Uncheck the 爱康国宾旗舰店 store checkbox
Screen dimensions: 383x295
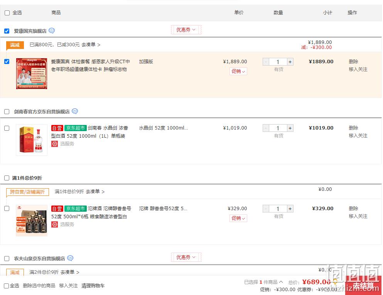click(7, 31)
